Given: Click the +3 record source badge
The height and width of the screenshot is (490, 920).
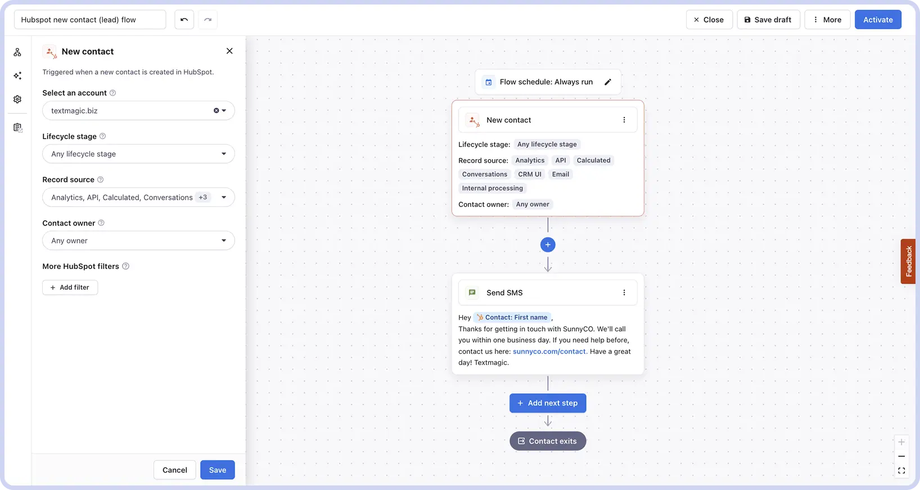Looking at the screenshot, I should [x=203, y=197].
